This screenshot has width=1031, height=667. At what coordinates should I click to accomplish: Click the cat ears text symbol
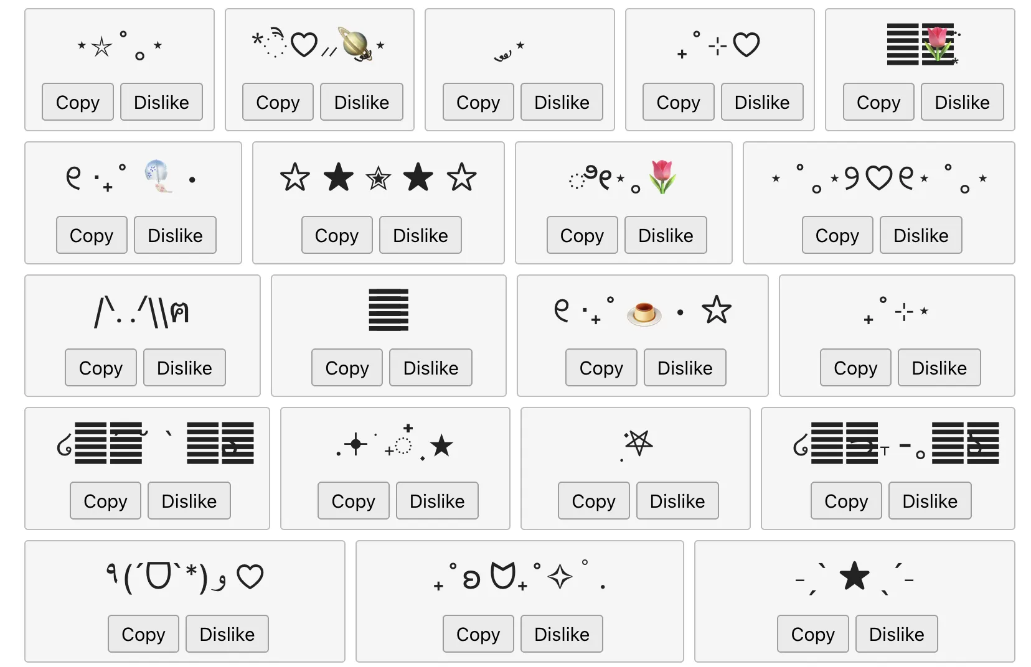pyautogui.click(x=142, y=311)
